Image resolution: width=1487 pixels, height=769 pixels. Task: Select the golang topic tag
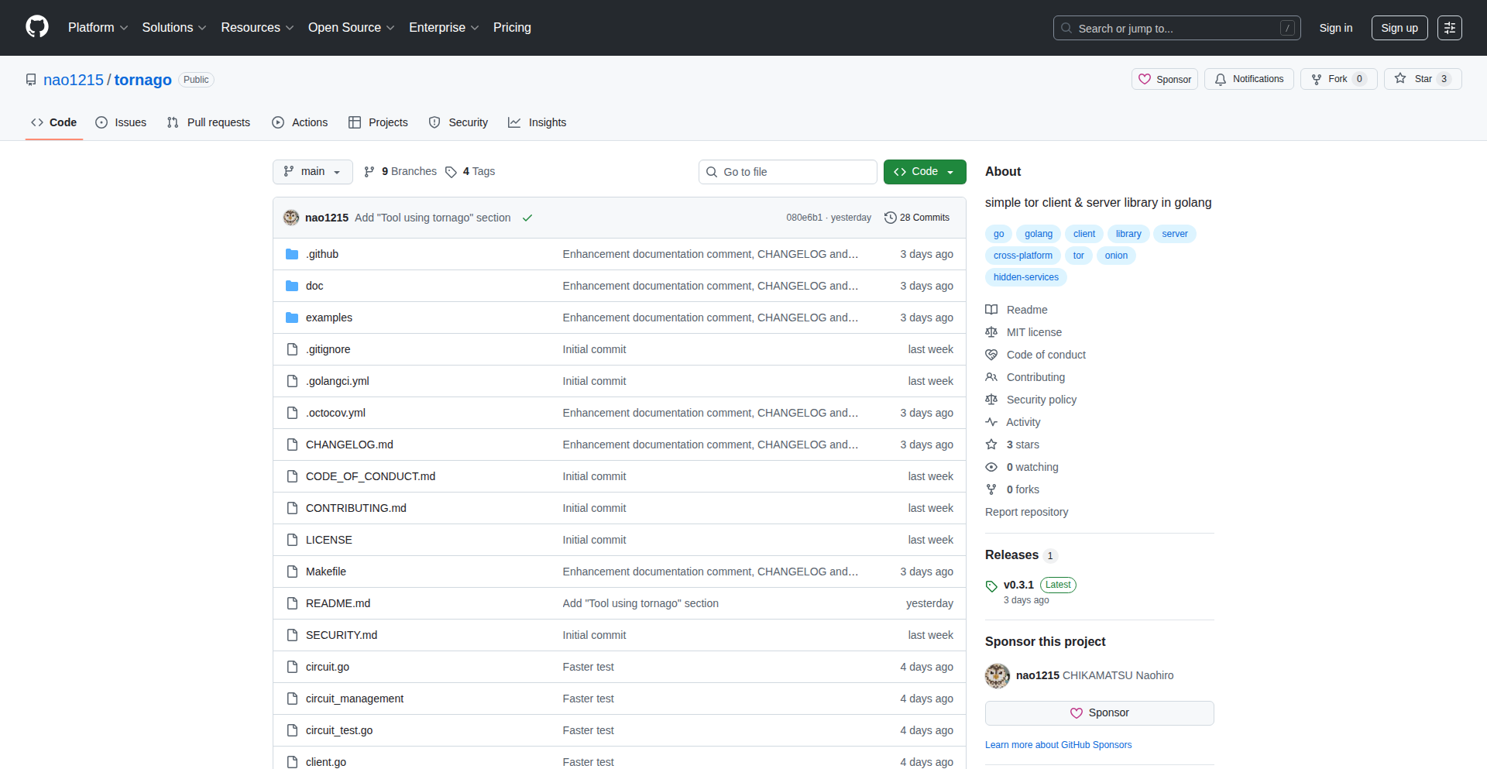click(1038, 233)
